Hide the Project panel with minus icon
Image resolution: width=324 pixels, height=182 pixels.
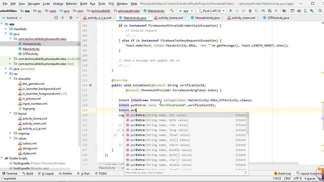click(77, 18)
